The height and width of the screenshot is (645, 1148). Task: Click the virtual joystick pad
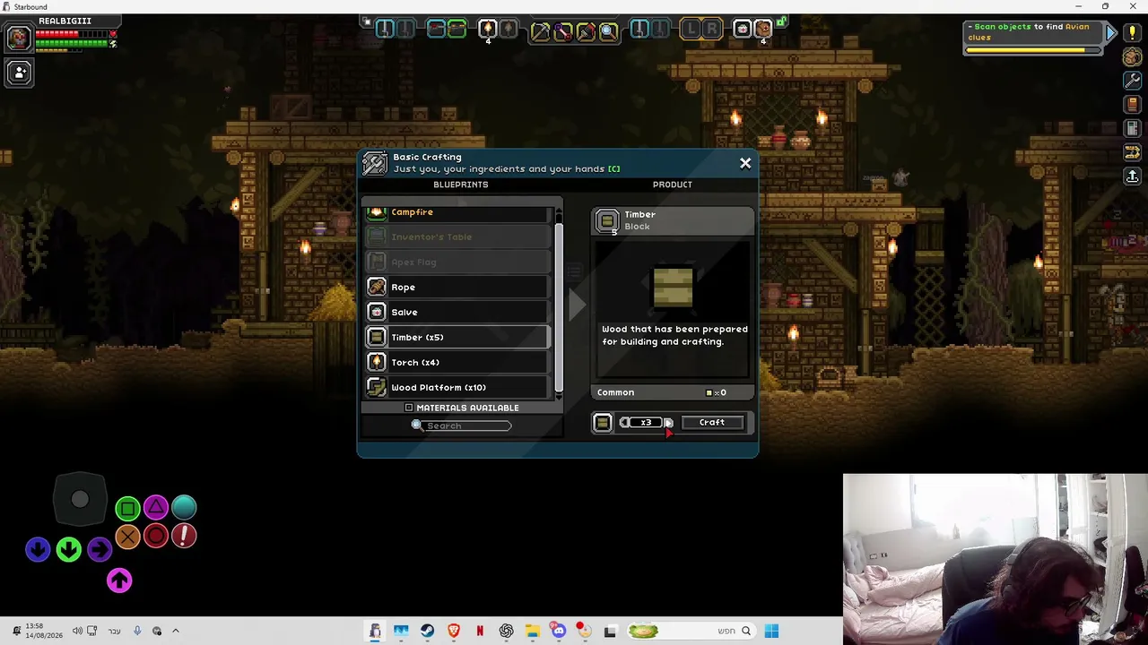click(80, 500)
